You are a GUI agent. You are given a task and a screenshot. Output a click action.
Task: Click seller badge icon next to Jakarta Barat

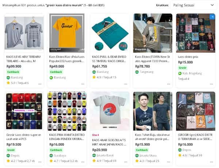pos(94,155)
